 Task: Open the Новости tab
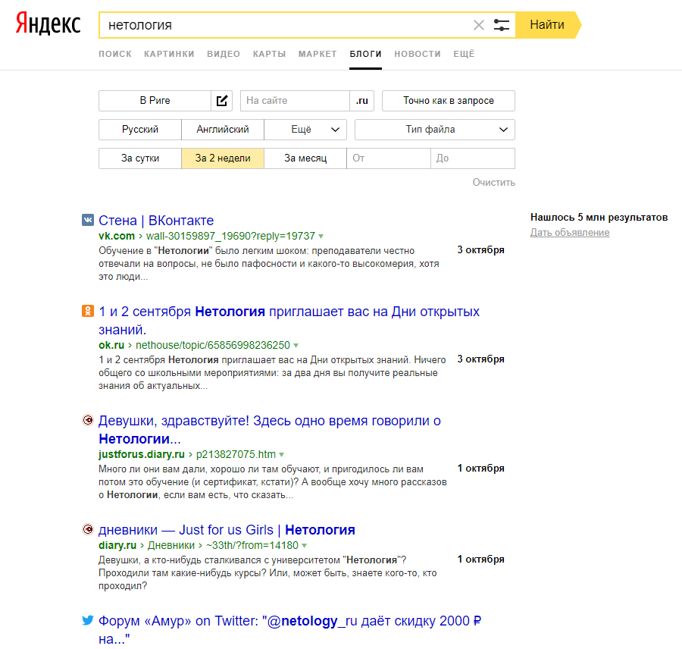418,54
